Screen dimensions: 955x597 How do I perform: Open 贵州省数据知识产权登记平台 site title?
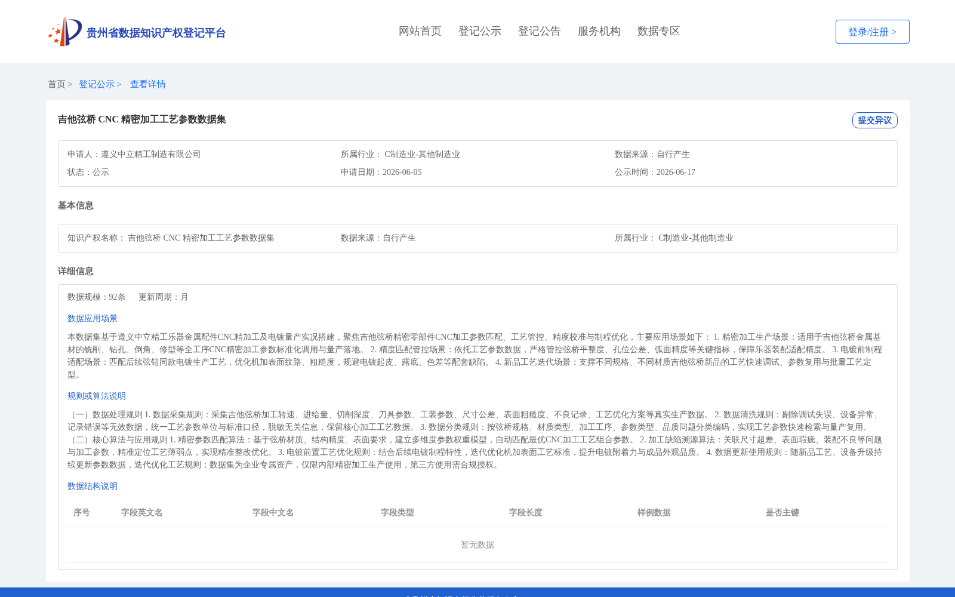[156, 33]
